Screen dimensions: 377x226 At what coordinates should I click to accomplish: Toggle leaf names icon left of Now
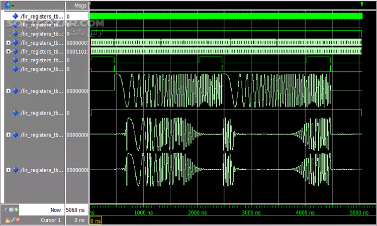[7, 209]
